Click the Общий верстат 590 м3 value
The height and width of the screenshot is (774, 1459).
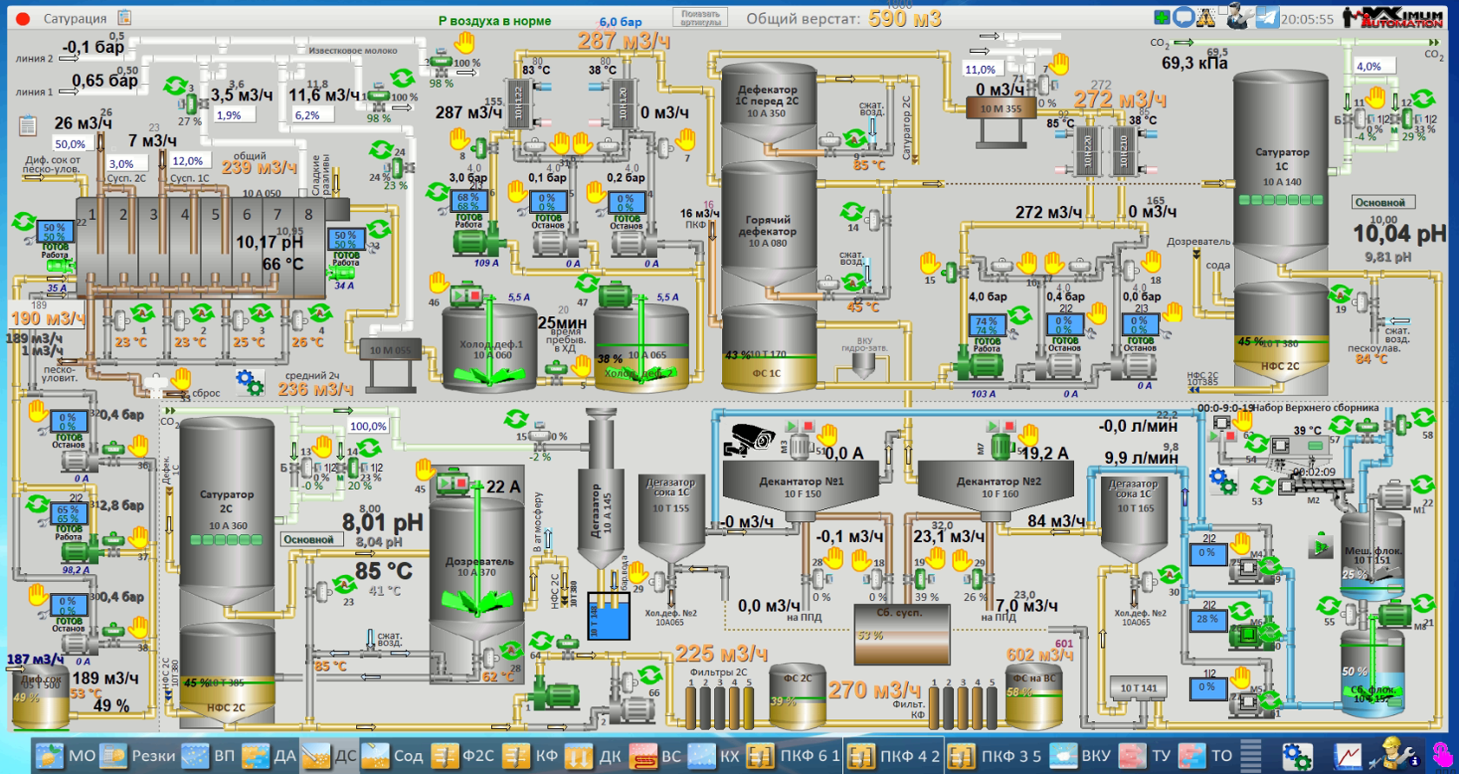coord(905,18)
